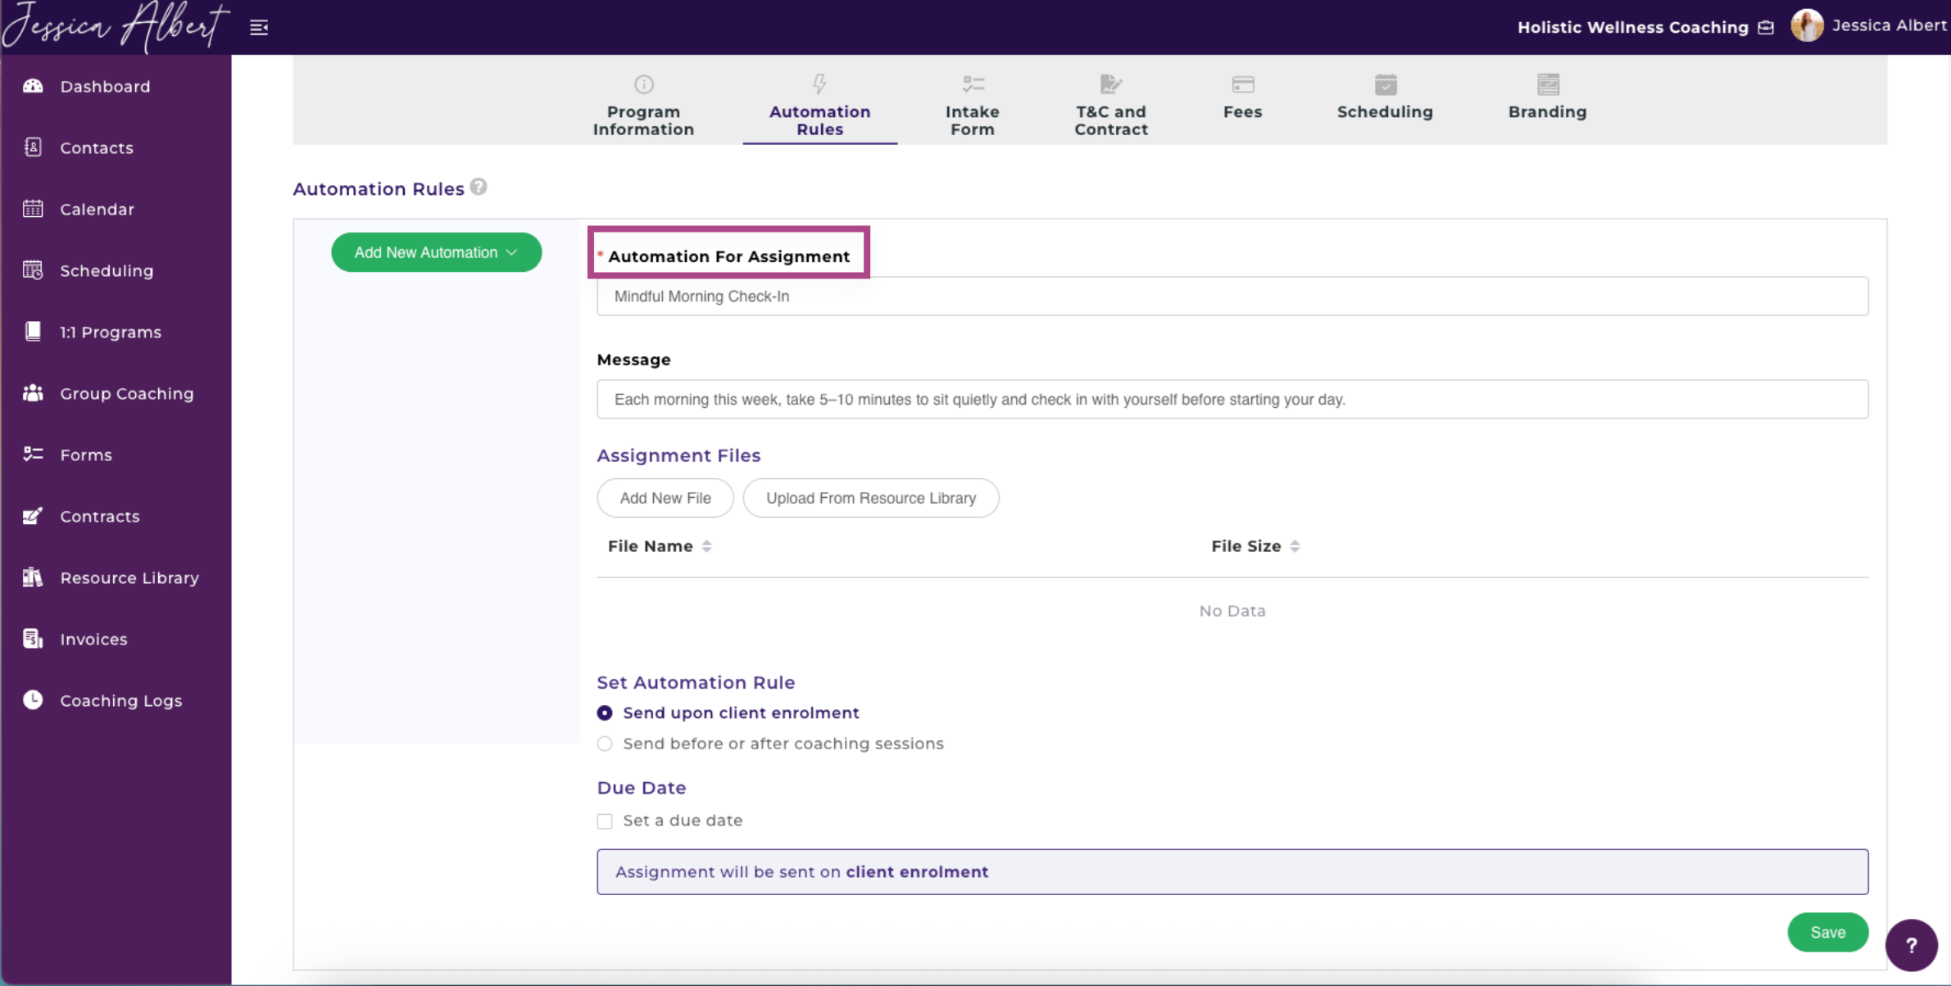Viewport: 1951px width, 986px height.
Task: Click the Add New File button
Action: pos(665,498)
